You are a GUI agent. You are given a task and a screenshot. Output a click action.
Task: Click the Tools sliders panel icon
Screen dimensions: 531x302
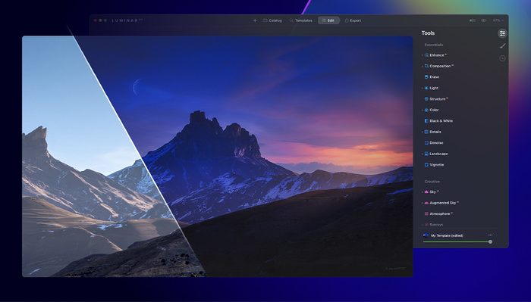click(502, 33)
